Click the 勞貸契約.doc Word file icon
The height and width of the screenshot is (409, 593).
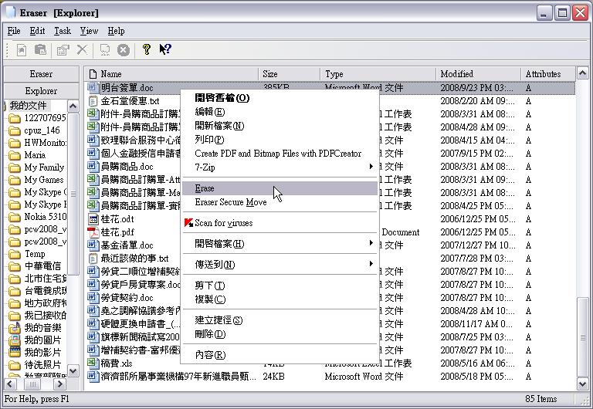(93, 297)
